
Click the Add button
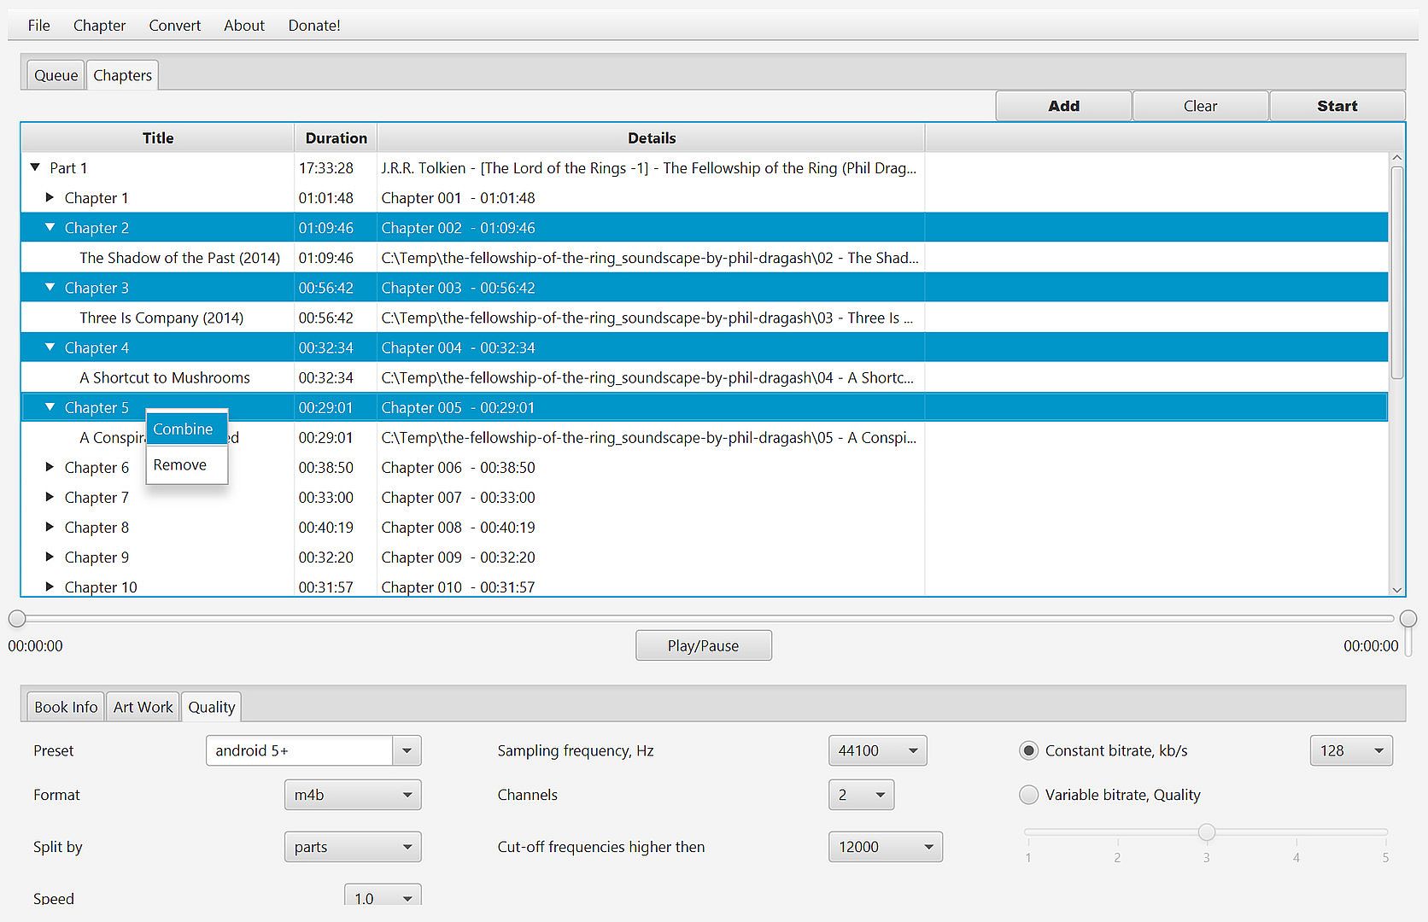coord(1063,106)
